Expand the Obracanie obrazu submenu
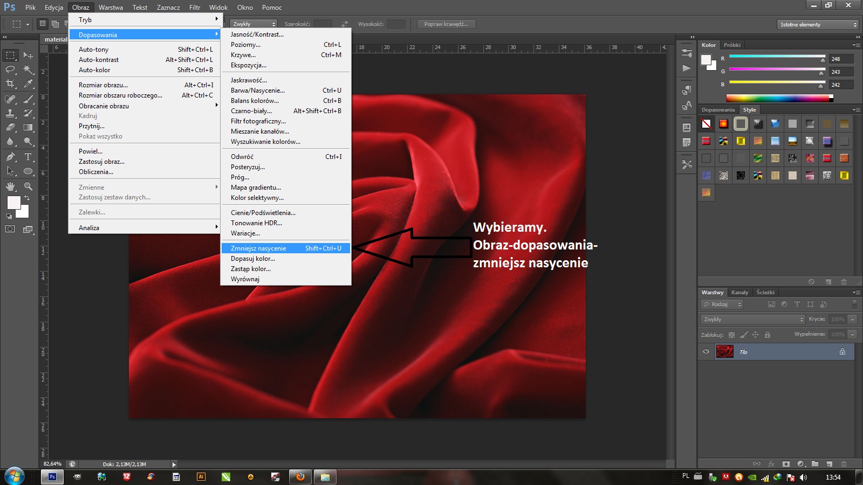863x485 pixels. coord(145,106)
